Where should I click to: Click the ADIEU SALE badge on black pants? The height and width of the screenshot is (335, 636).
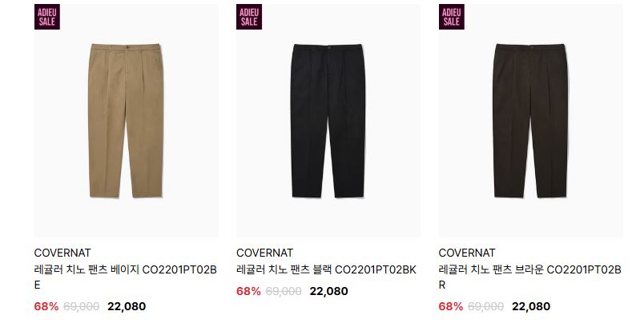(249, 17)
